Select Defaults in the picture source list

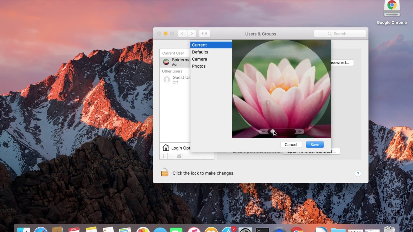211,52
